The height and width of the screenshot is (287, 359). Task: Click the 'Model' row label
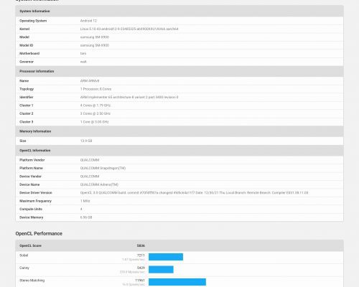(x=24, y=37)
